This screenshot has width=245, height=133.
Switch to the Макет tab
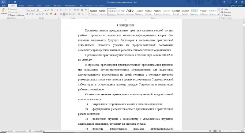click(39, 6)
